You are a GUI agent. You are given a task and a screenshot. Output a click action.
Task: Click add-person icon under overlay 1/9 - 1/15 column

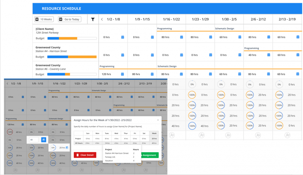pyautogui.click(x=38, y=170)
